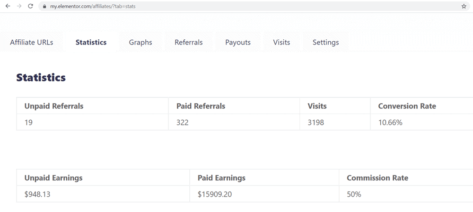Click the browser forward arrow
The image size is (473, 212).
(19, 6)
